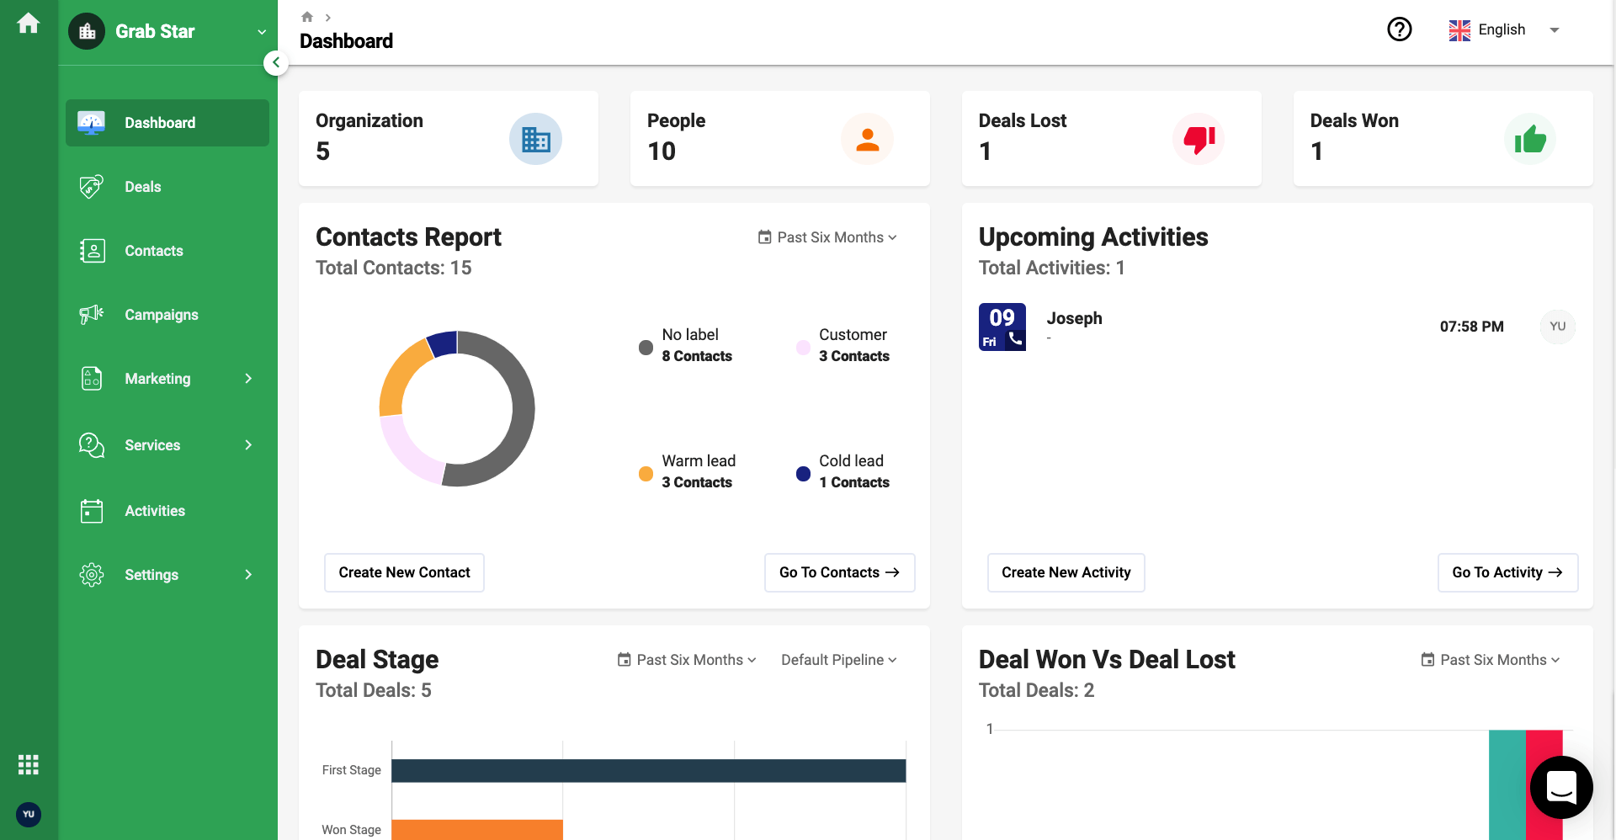Expand the Marketing submenu chevron
Screen dimensions: 1616x840
click(x=248, y=379)
